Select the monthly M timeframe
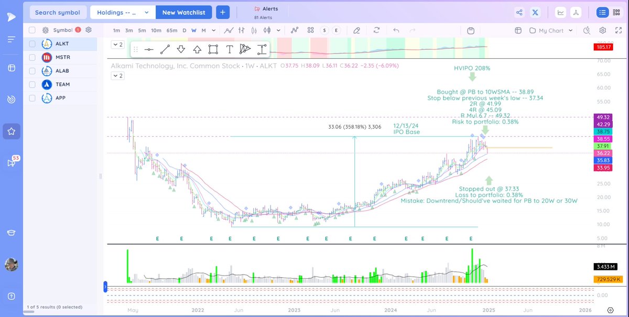The height and width of the screenshot is (317, 629). [x=203, y=30]
